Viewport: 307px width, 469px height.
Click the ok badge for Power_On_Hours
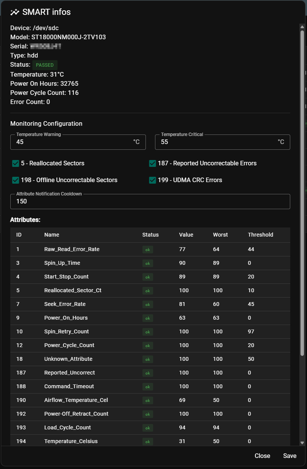(x=147, y=318)
